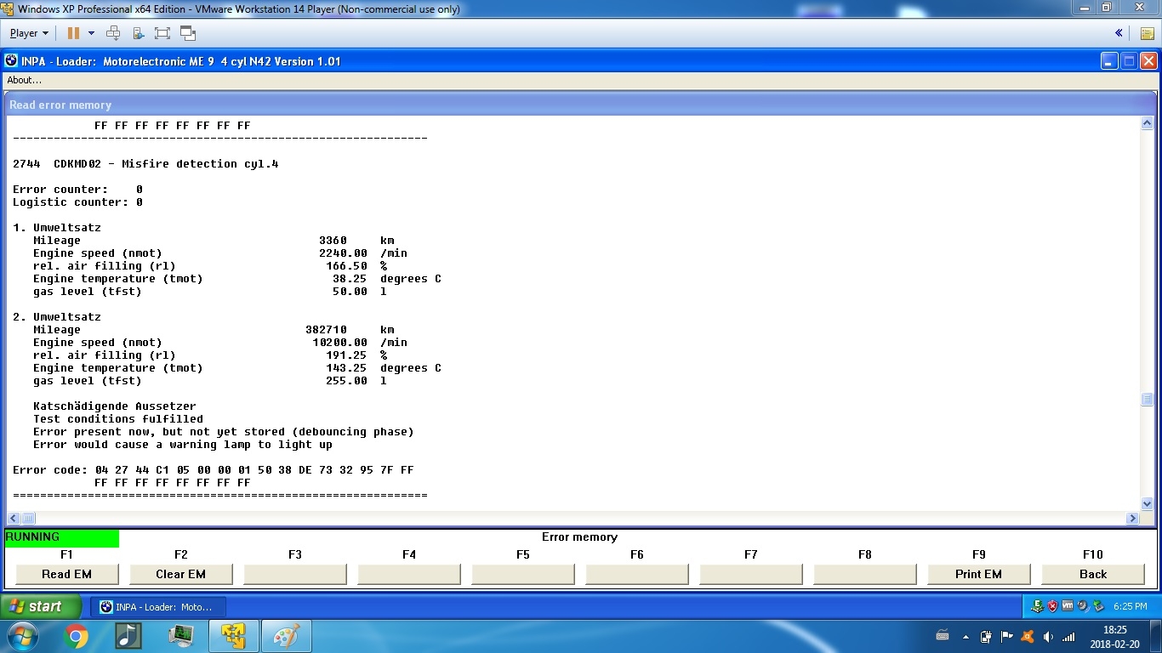Click the horizontal scrollbar right arrow
Viewport: 1162px width, 653px height.
click(1132, 518)
